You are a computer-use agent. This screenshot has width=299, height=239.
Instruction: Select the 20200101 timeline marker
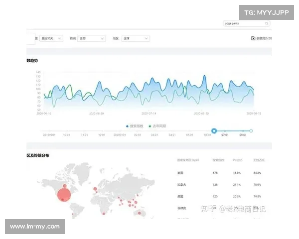(x=120, y=135)
